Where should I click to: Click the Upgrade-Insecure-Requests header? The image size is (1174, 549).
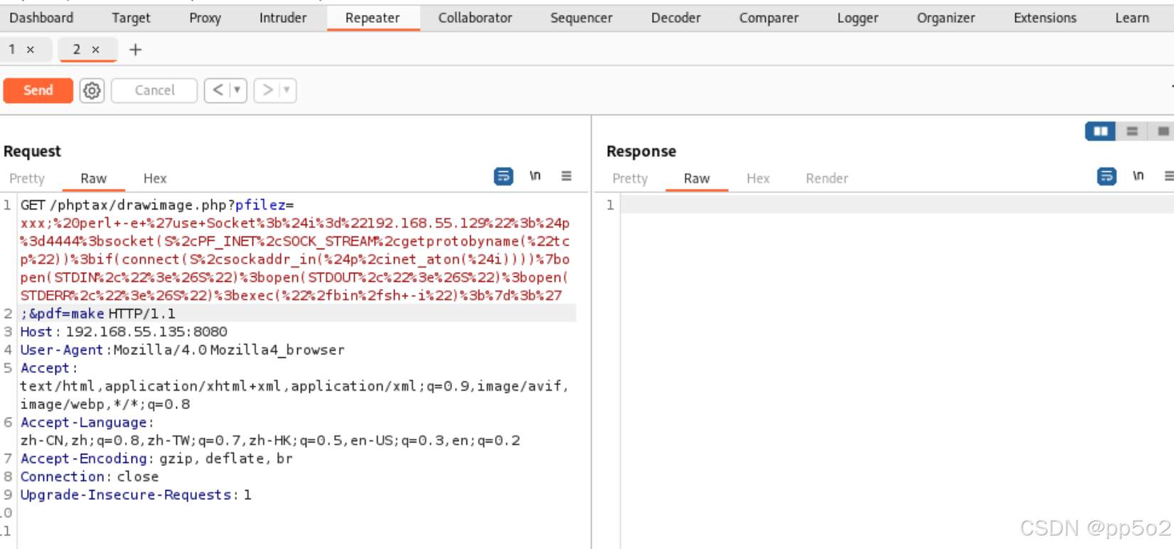coord(136,494)
